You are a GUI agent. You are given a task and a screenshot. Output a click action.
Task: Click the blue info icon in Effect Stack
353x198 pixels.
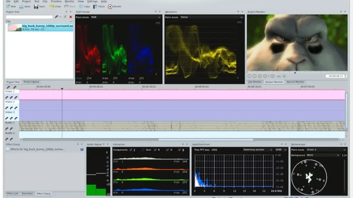(x=82, y=150)
